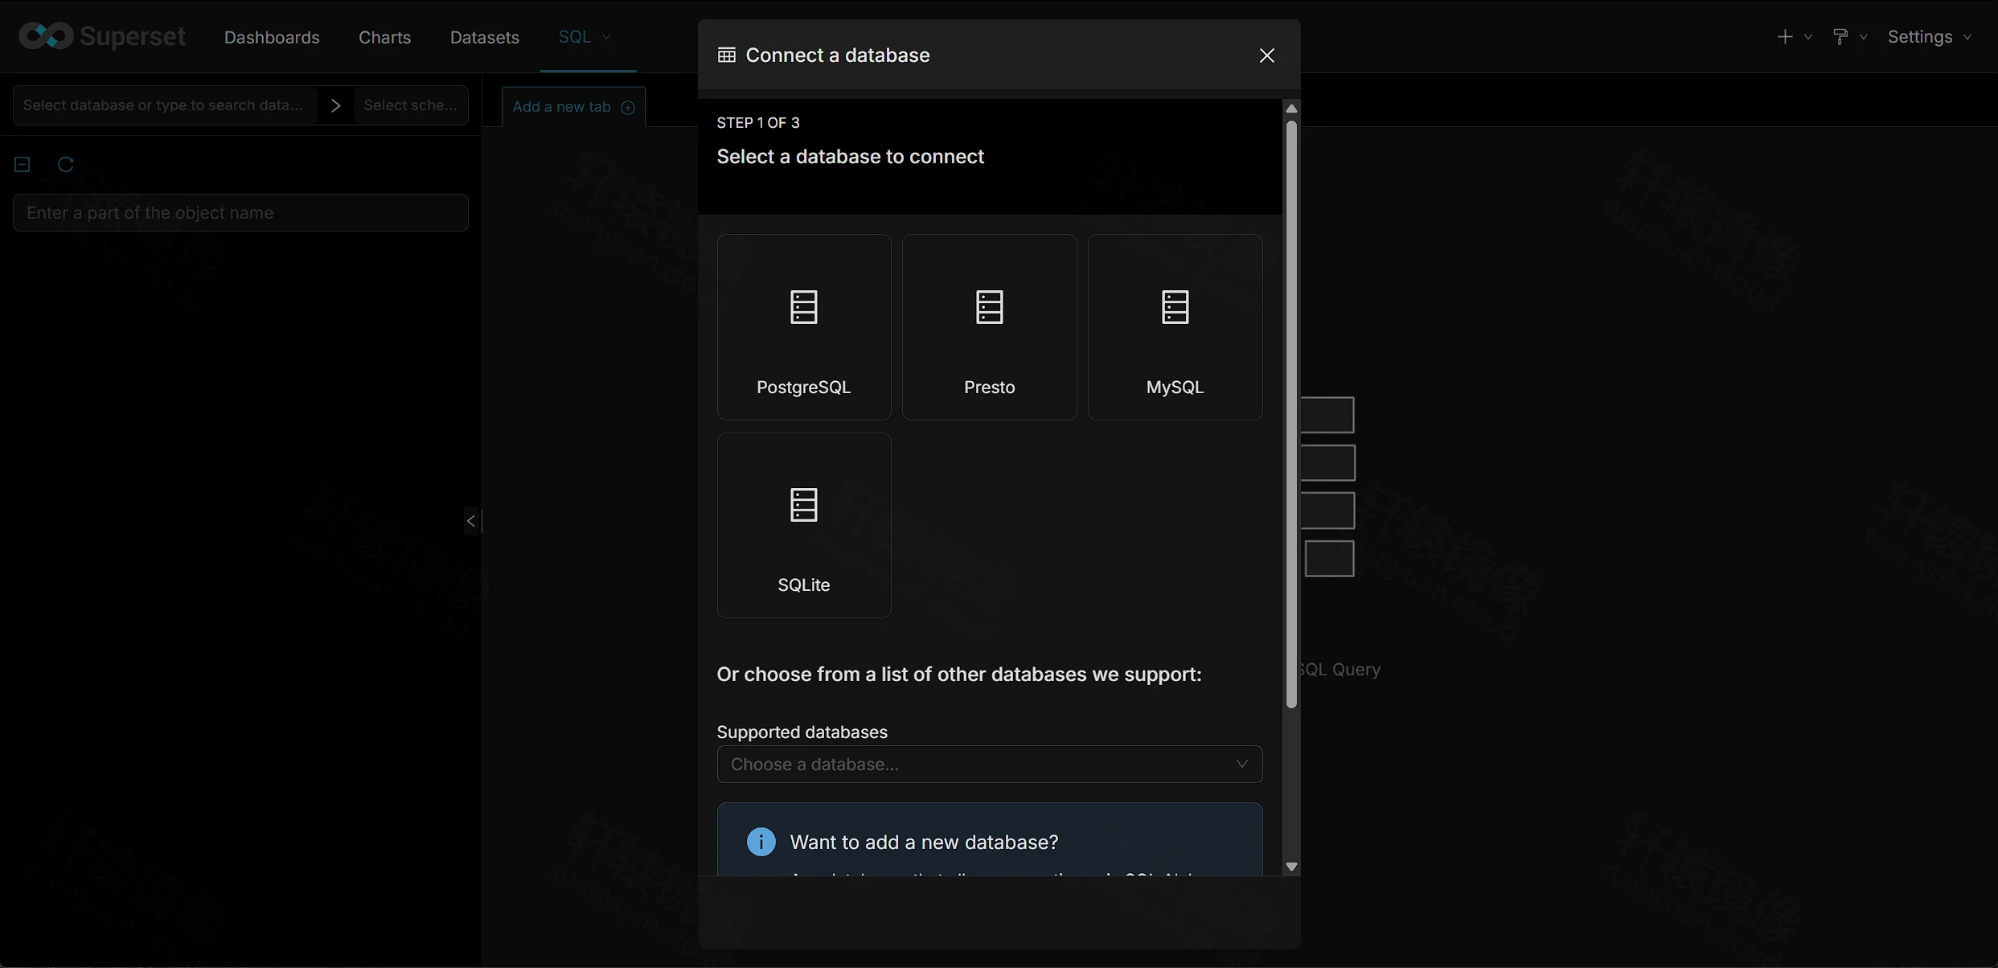Click the dialog scrollbar up arrow

pos(1291,109)
